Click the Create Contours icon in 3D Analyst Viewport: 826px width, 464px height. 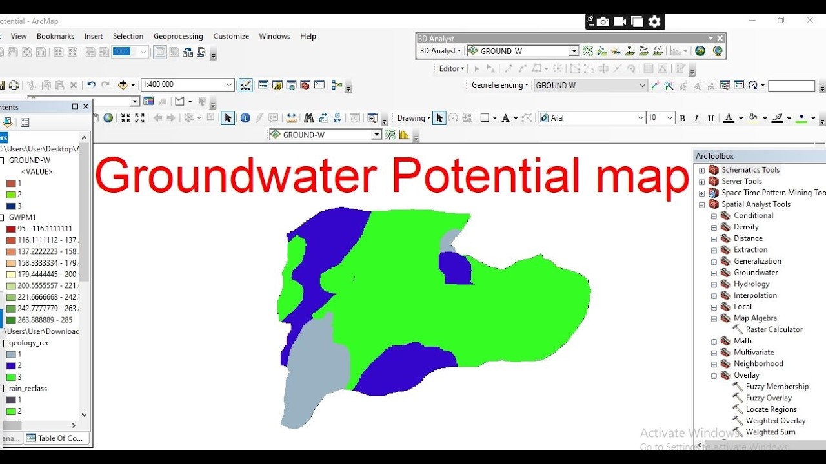[588, 51]
